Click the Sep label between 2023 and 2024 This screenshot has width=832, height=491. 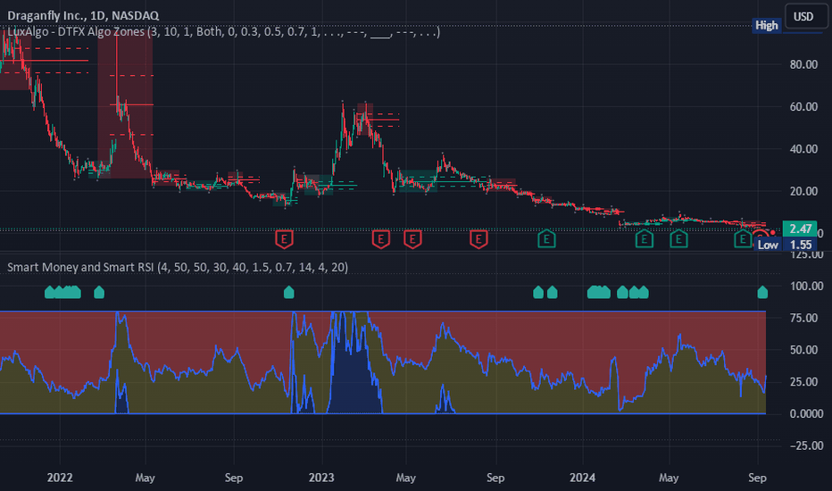495,478
